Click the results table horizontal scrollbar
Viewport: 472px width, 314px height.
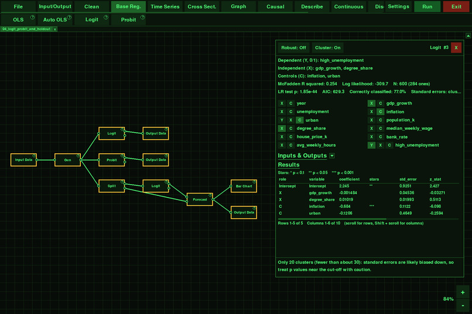332,219
